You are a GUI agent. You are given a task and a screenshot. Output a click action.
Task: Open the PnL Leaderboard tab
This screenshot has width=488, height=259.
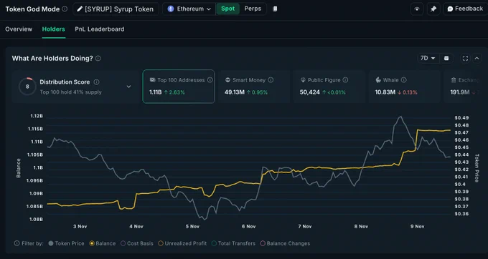coord(100,29)
